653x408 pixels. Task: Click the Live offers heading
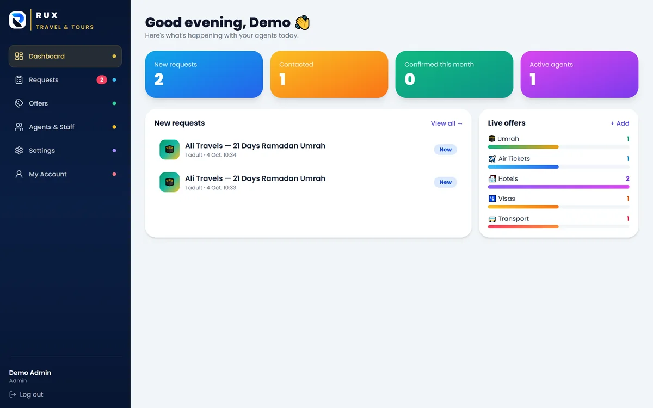pyautogui.click(x=507, y=123)
